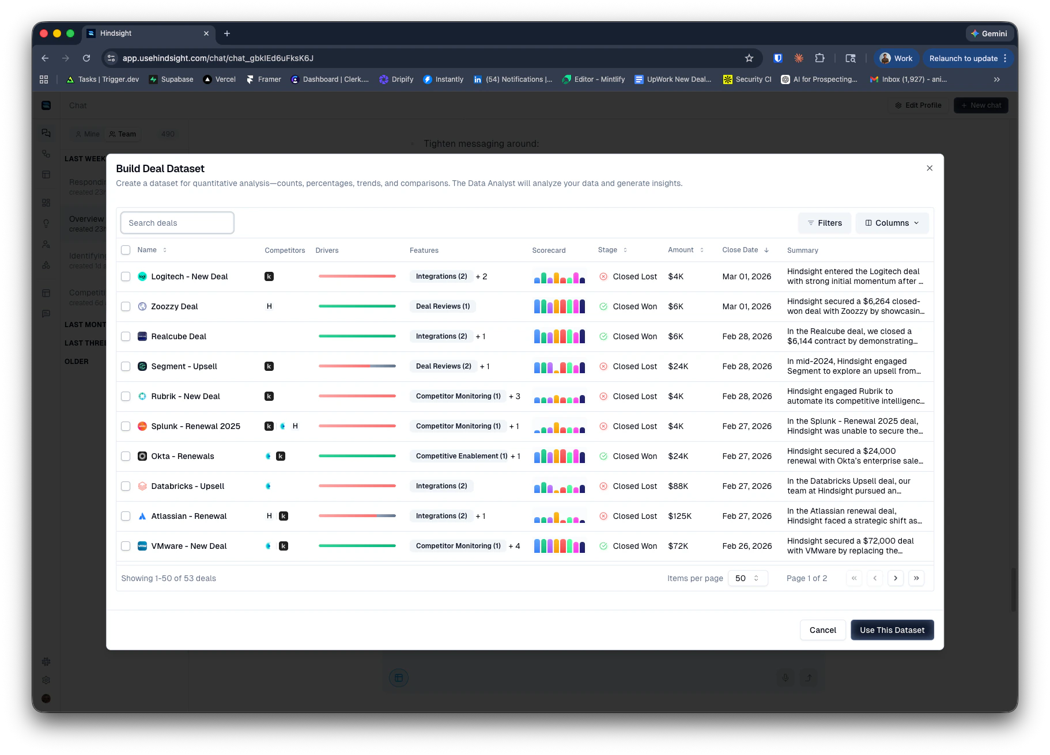This screenshot has height=755, width=1050.
Task: Select the Segment - Upsell checkbox
Action: tap(126, 366)
